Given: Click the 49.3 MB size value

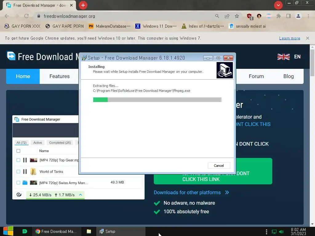Looking at the screenshot, I should click(x=117, y=182).
